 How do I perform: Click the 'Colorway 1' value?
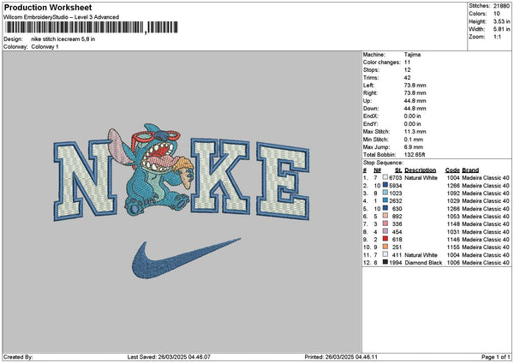[x=45, y=47]
